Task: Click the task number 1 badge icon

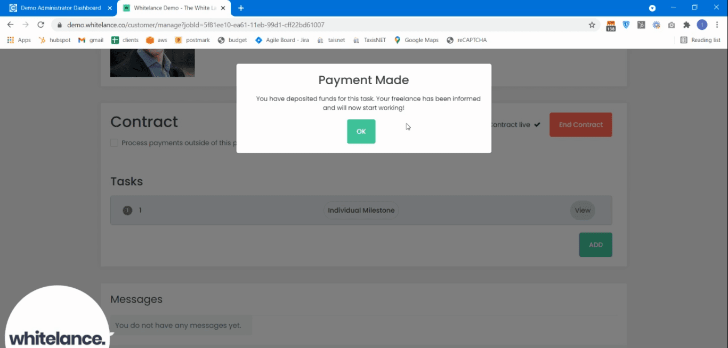Action: tap(127, 211)
